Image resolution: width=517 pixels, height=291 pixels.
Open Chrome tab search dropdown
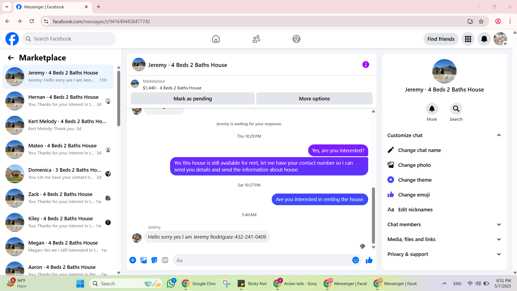7,7
